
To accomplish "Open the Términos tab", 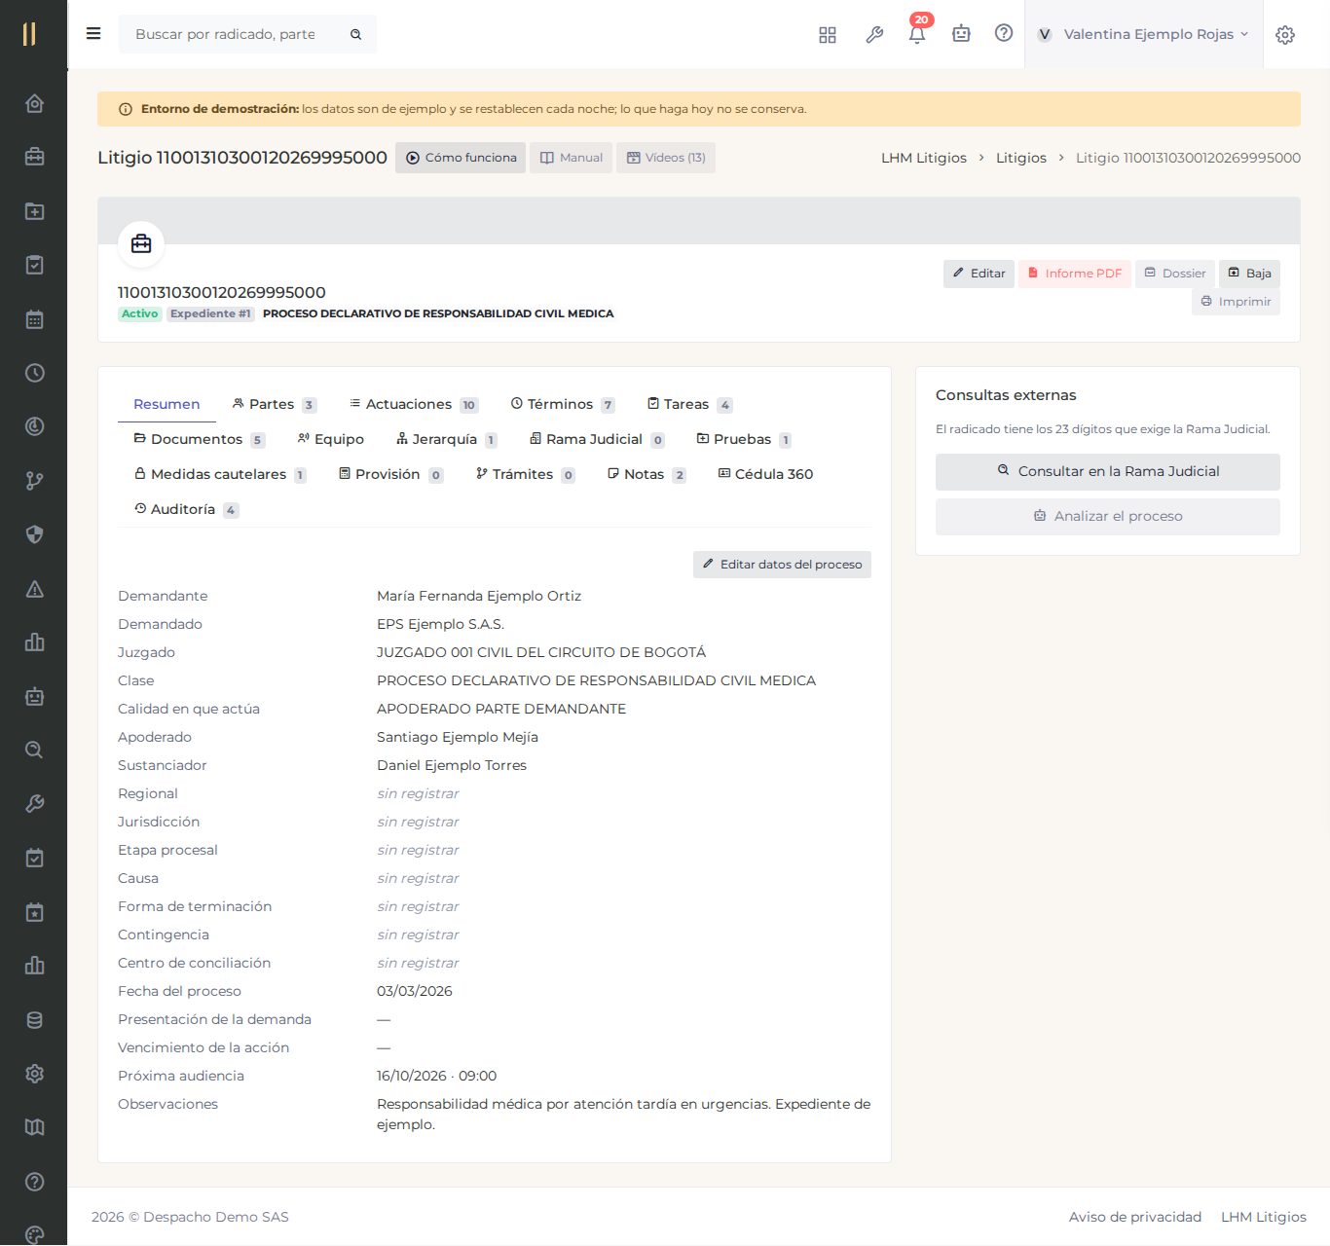I will 563,404.
